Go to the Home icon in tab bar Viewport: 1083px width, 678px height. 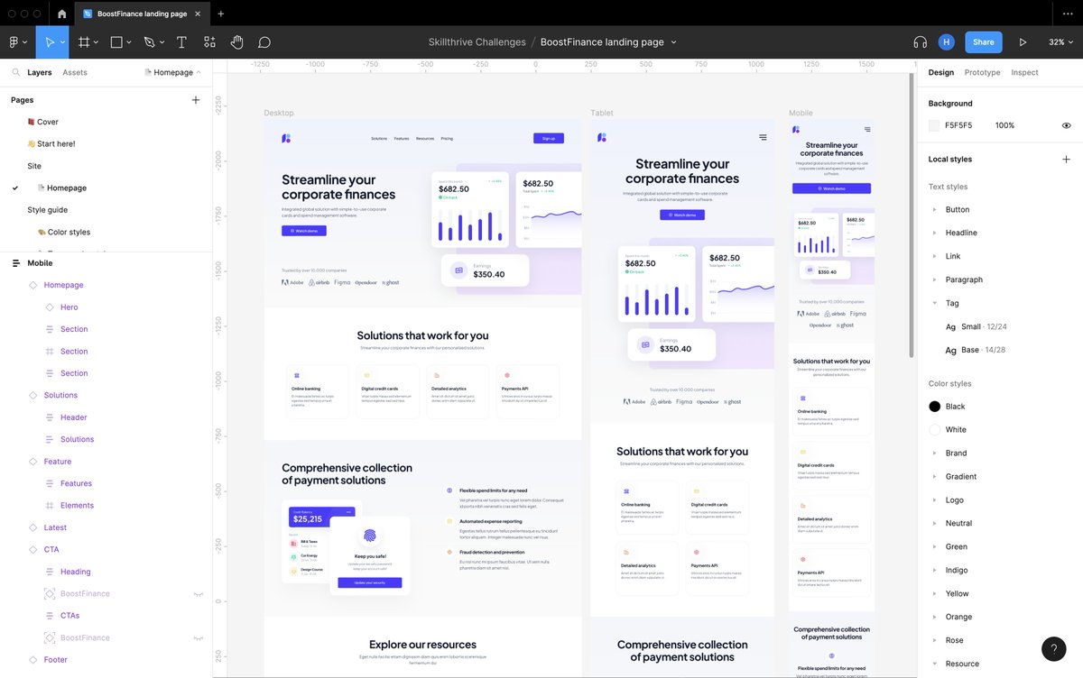pos(61,14)
